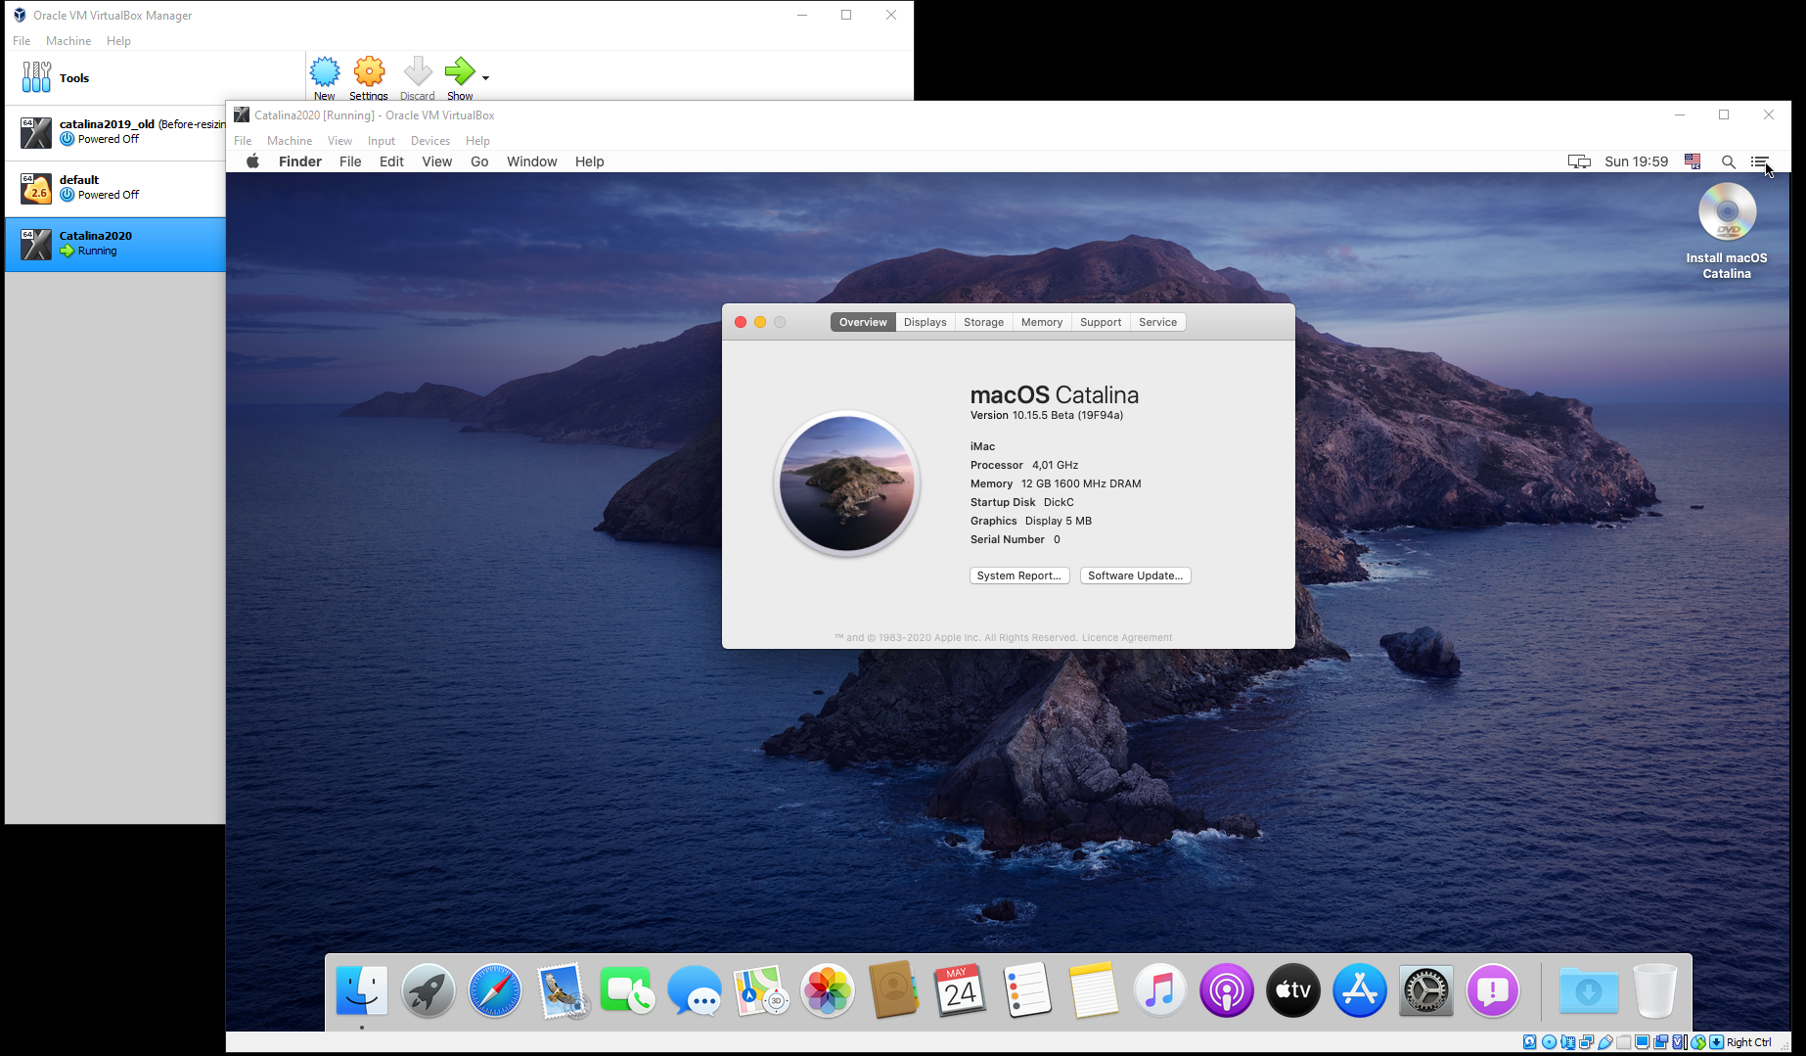Viewport: 1806px width, 1056px height.
Task: Open Notes from the Dock
Action: [1094, 990]
